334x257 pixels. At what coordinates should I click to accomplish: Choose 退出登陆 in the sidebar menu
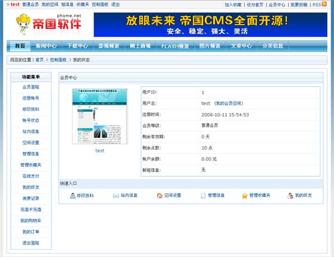31,243
